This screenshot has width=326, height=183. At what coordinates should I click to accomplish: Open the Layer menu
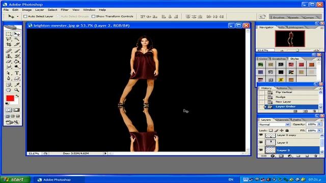coord(39,10)
